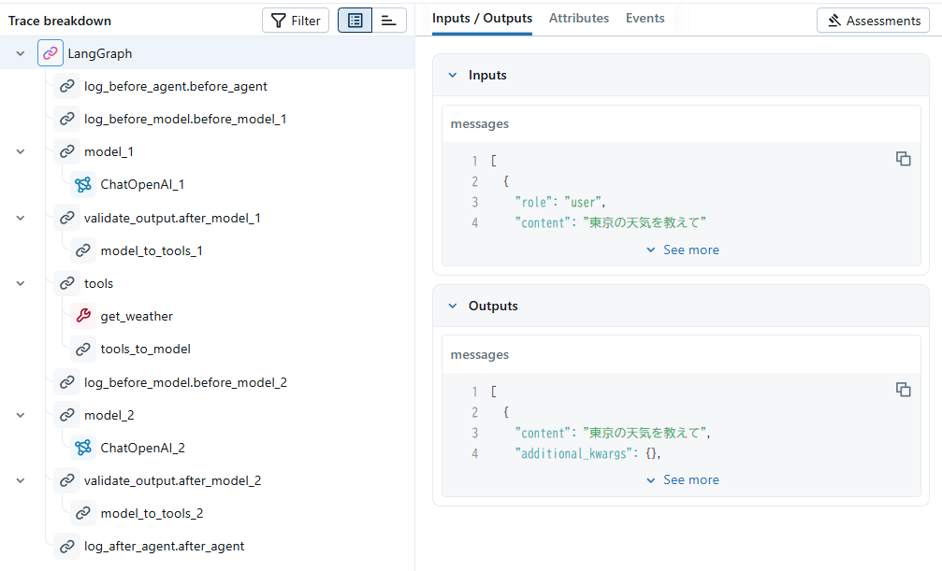
Task: Copy the Outputs messages JSON
Action: click(x=903, y=390)
